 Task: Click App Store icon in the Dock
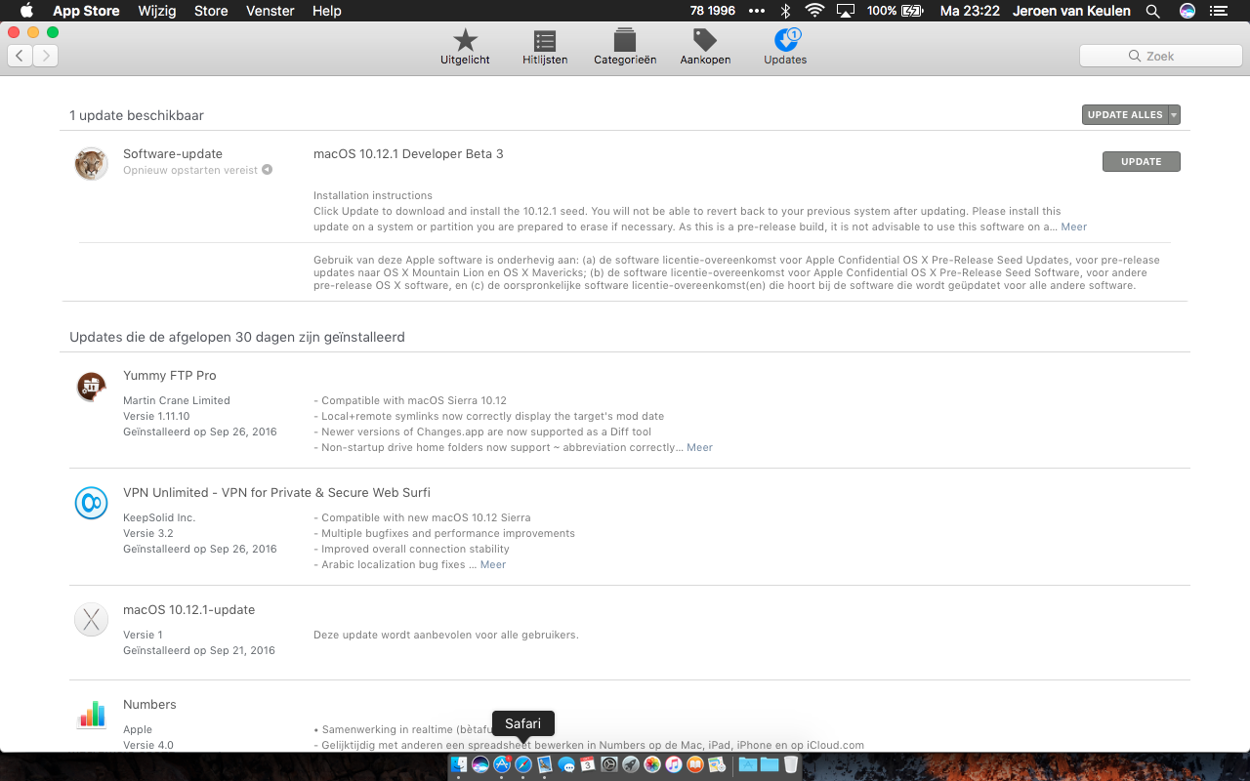coord(502,764)
